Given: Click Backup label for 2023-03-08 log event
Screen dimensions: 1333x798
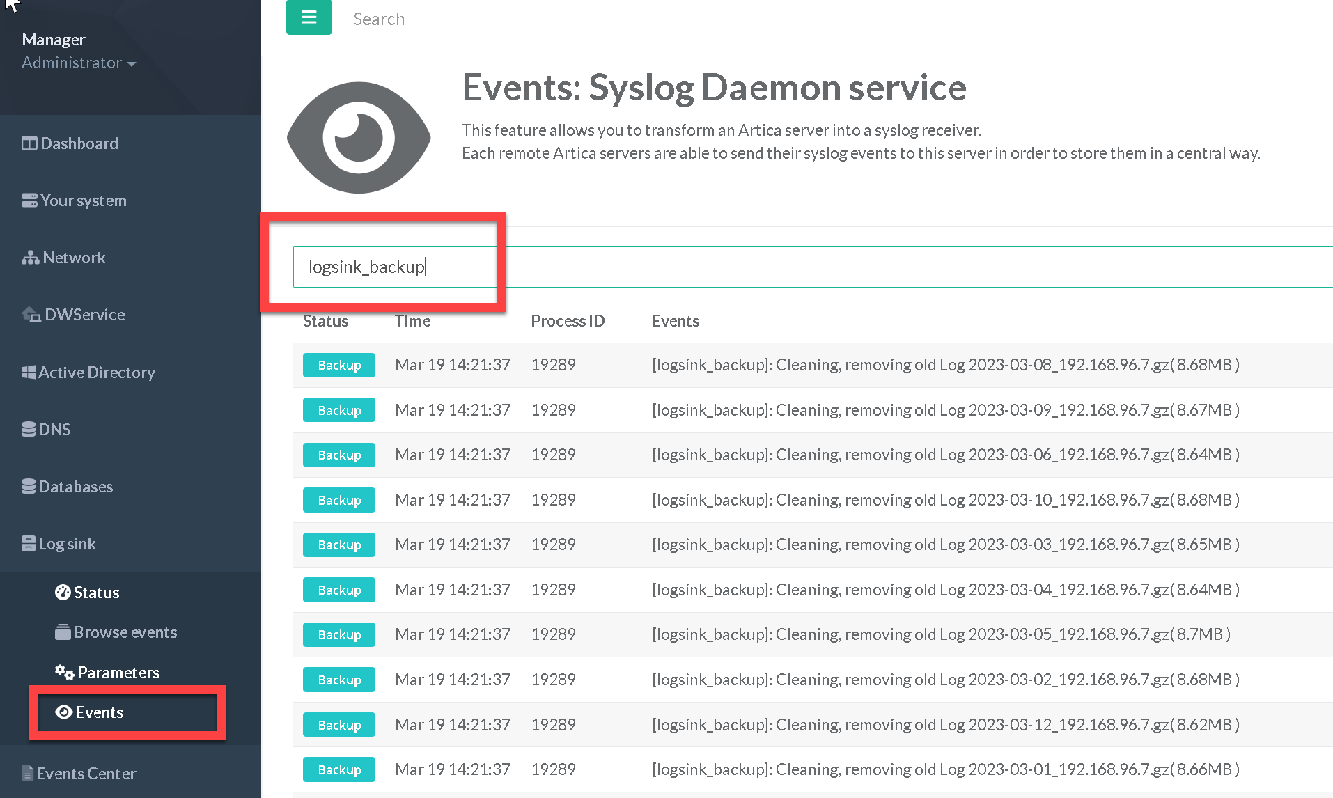Looking at the screenshot, I should tap(339, 365).
